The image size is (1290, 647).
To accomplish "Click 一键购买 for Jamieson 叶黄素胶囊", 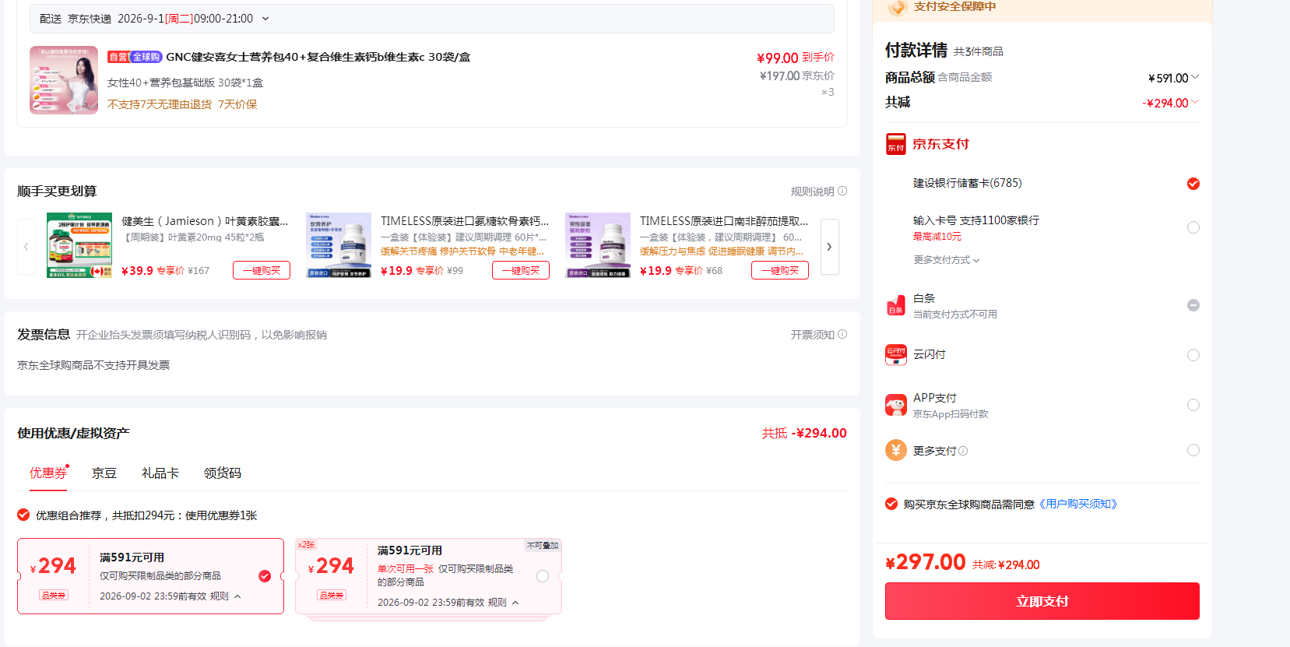I will pyautogui.click(x=262, y=270).
